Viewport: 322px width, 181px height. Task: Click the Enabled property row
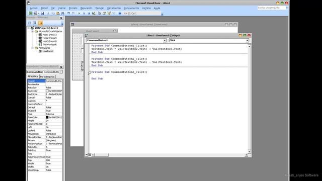pyautogui.click(x=45, y=111)
